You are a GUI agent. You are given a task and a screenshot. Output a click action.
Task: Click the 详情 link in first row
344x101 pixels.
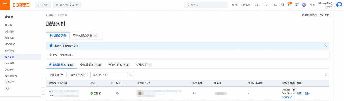click(x=299, y=93)
